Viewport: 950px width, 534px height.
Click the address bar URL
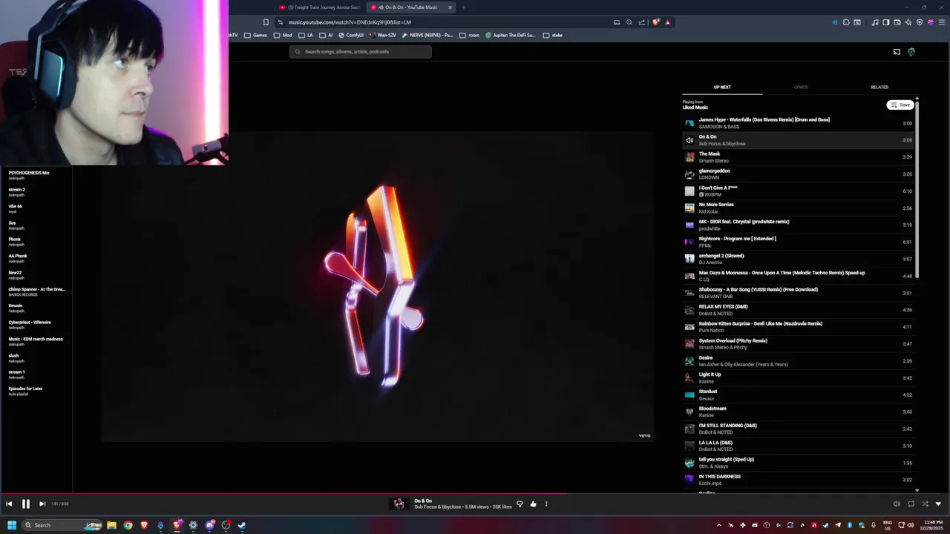350,22
